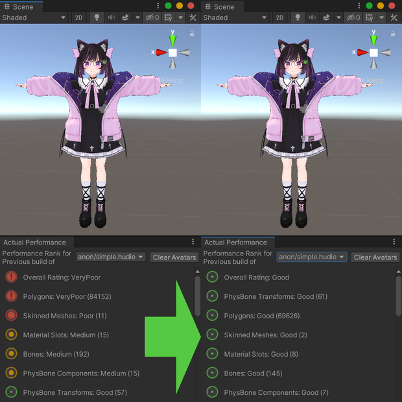The image size is (402, 402).
Task: Click scrollbar thumb in left performance list
Action: 197,296
